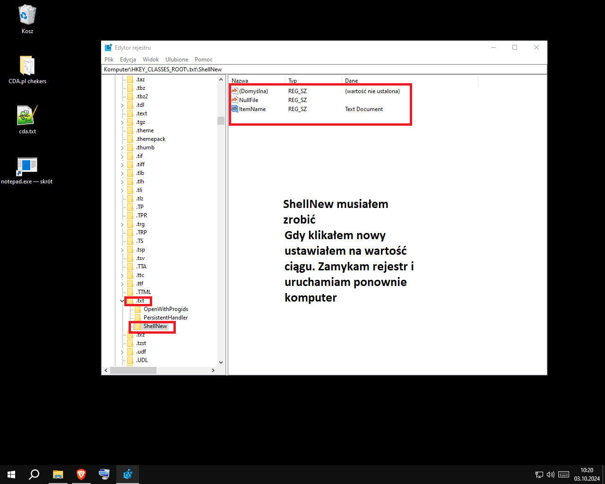Screen dimensions: 605x484
Task: Open the Ulubione menu
Action: pyautogui.click(x=177, y=60)
